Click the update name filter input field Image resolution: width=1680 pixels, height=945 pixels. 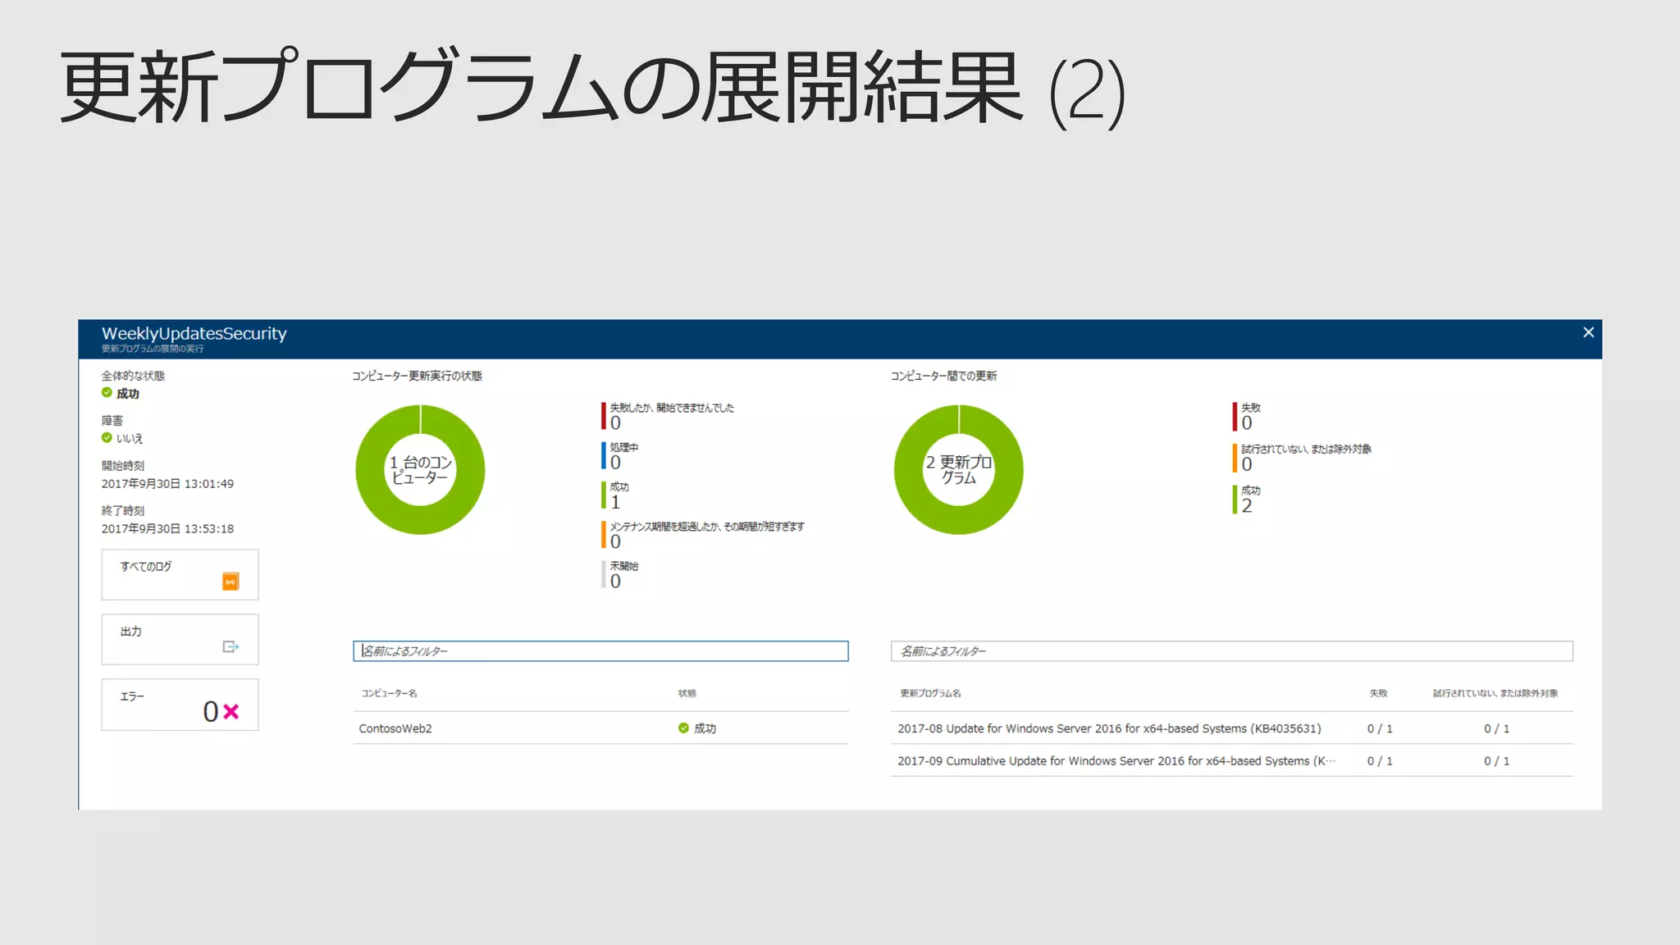tap(1231, 651)
